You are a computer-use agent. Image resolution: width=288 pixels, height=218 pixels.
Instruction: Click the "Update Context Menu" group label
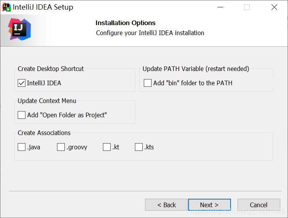pyautogui.click(x=47, y=101)
